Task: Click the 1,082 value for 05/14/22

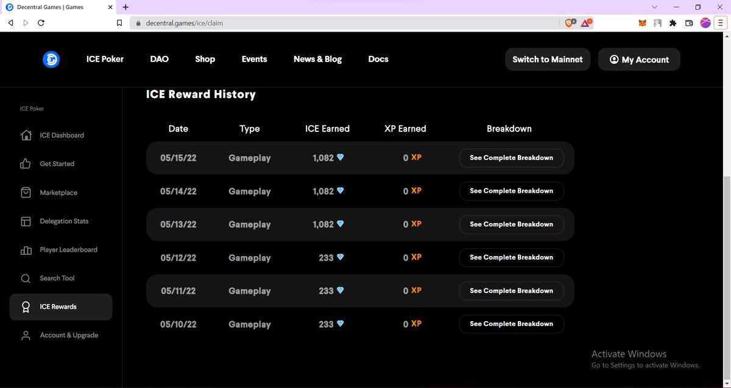Action: click(x=323, y=191)
